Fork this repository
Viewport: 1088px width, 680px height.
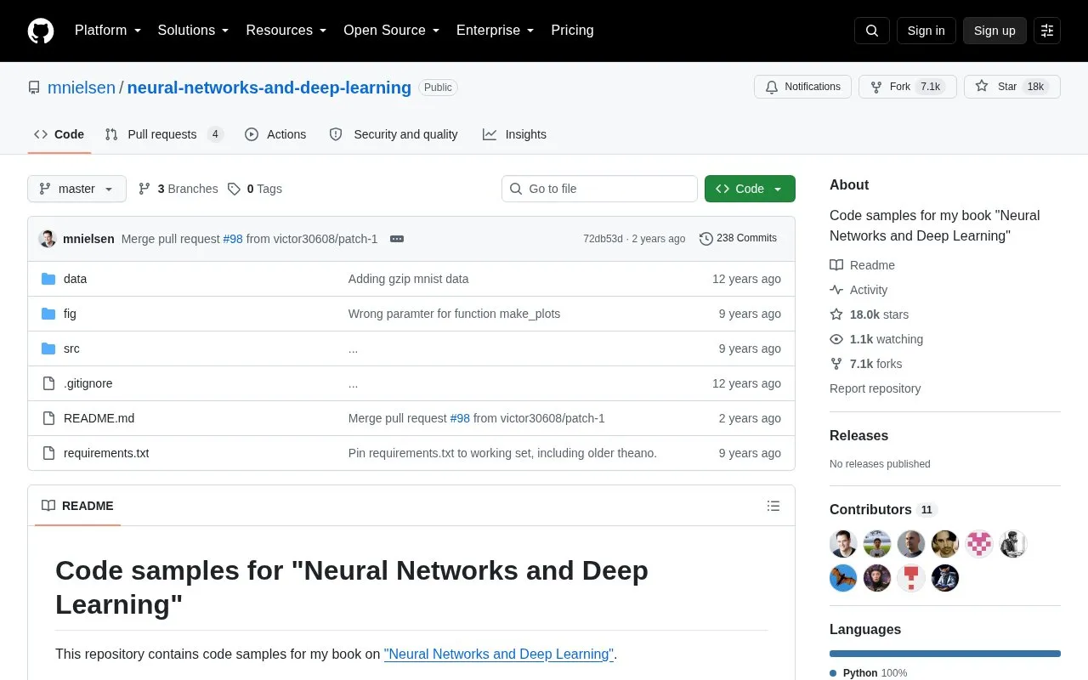coord(908,87)
